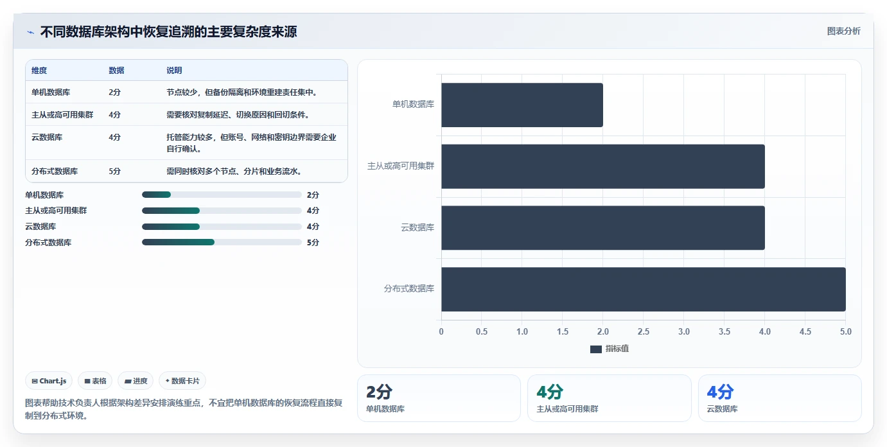Click the 单机数据库 progress bar
This screenshot has height=447, width=887.
222,195
